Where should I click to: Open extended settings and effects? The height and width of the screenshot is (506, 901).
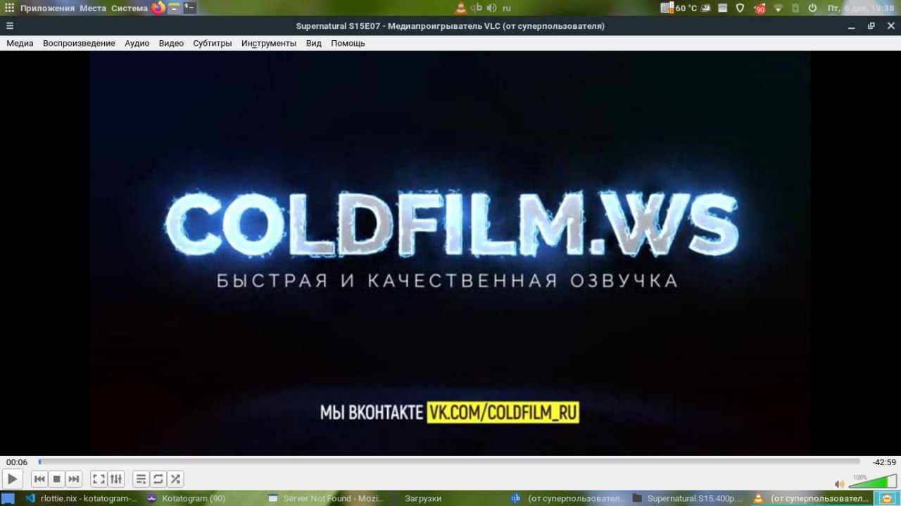(116, 479)
